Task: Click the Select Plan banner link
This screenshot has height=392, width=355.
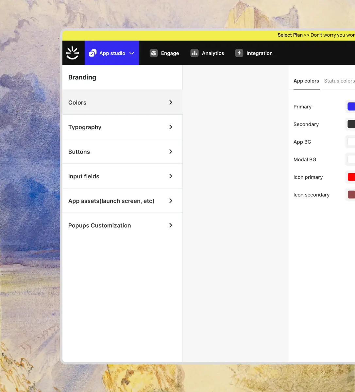Action: tap(290, 35)
